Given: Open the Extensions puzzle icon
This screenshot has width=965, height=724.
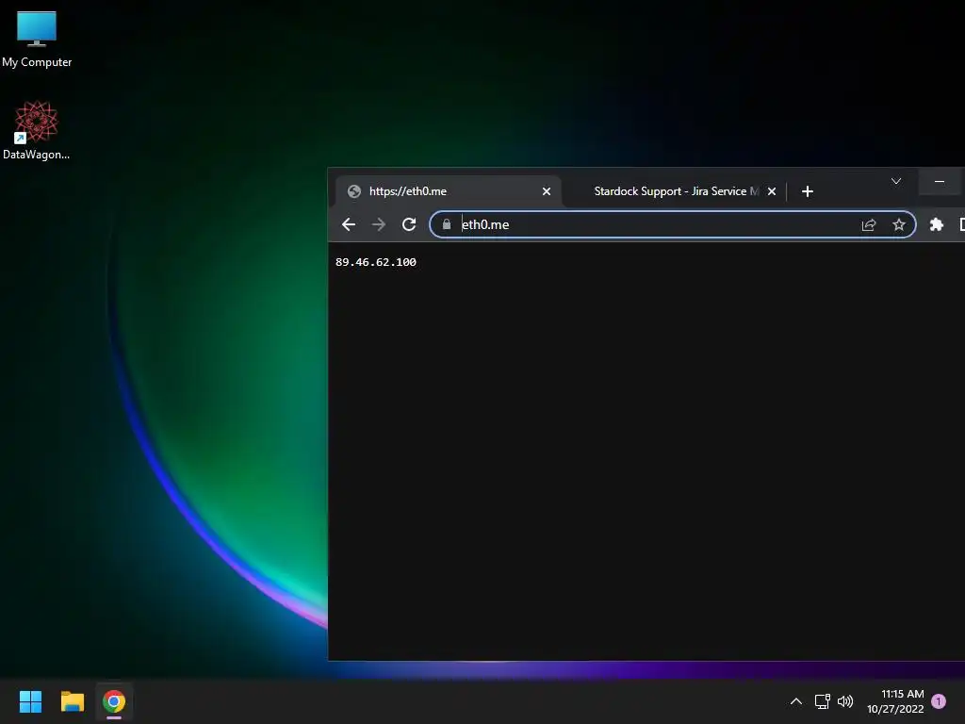Looking at the screenshot, I should coord(936,224).
